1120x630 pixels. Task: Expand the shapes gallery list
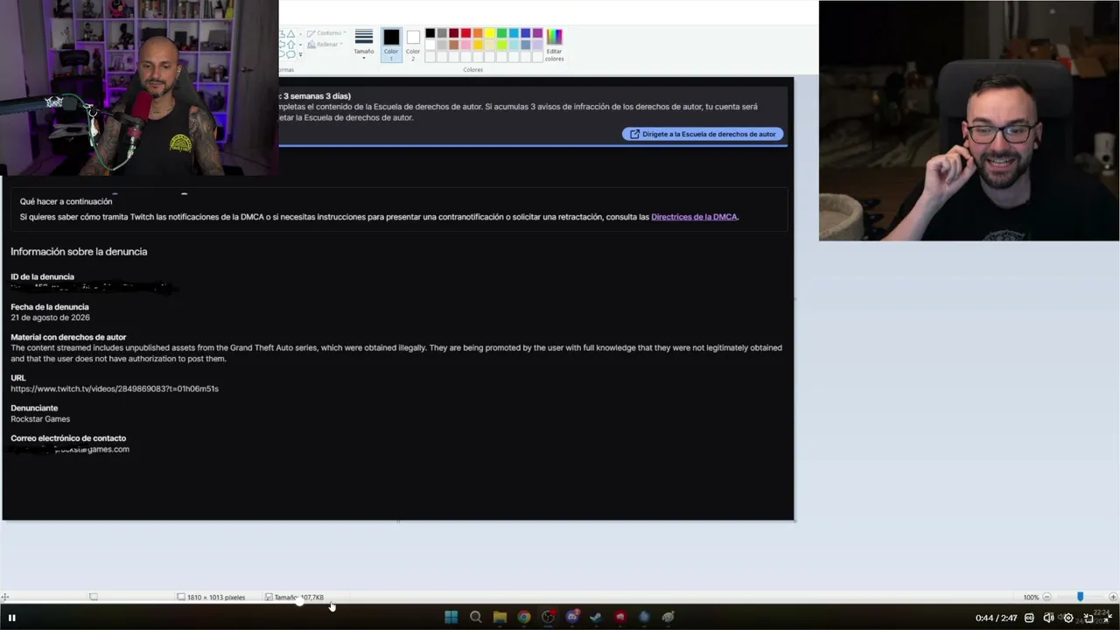(300, 54)
